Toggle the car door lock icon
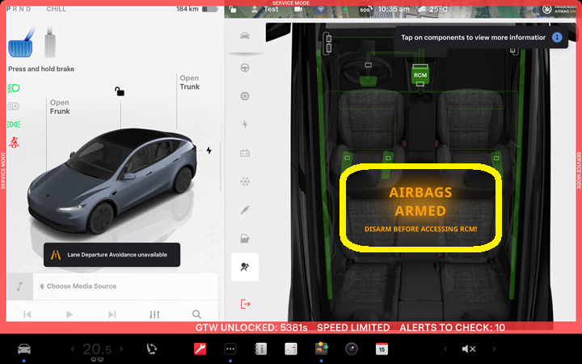Viewport: 582px width, 364px height. point(120,91)
